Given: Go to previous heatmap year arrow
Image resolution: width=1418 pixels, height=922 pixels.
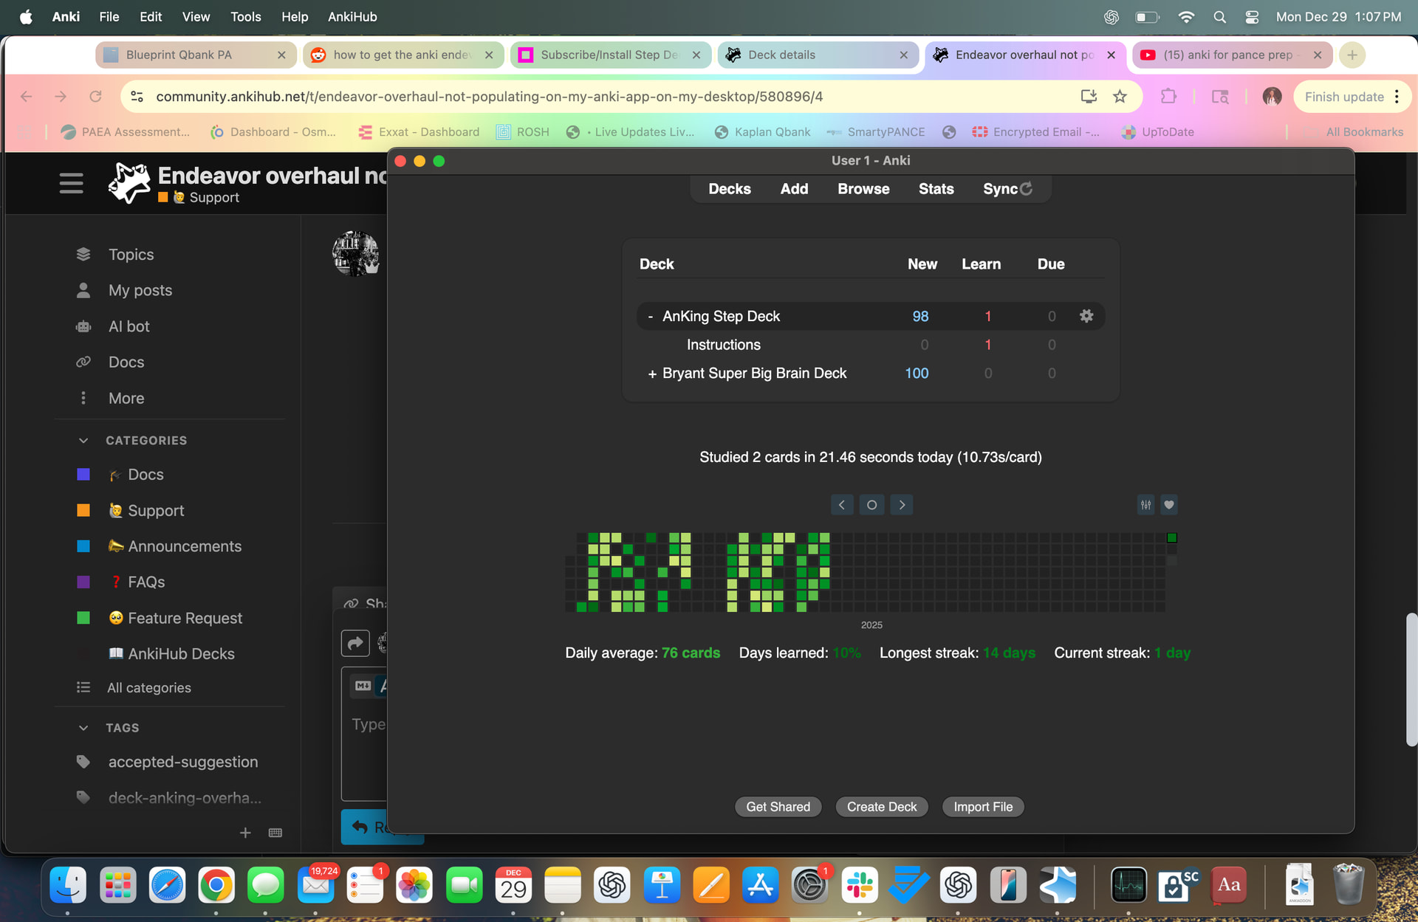Looking at the screenshot, I should 841,505.
